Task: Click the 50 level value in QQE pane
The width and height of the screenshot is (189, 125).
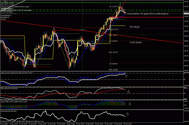Action: click(184, 79)
